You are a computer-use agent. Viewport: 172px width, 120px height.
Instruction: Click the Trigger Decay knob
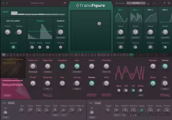coord(40,47)
